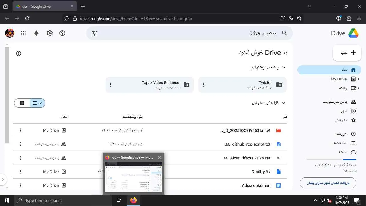
Task: Open more actions for github-rdp script.txt
Action: (20, 144)
